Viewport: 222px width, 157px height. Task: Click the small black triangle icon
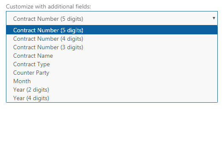(x=214, y=18)
